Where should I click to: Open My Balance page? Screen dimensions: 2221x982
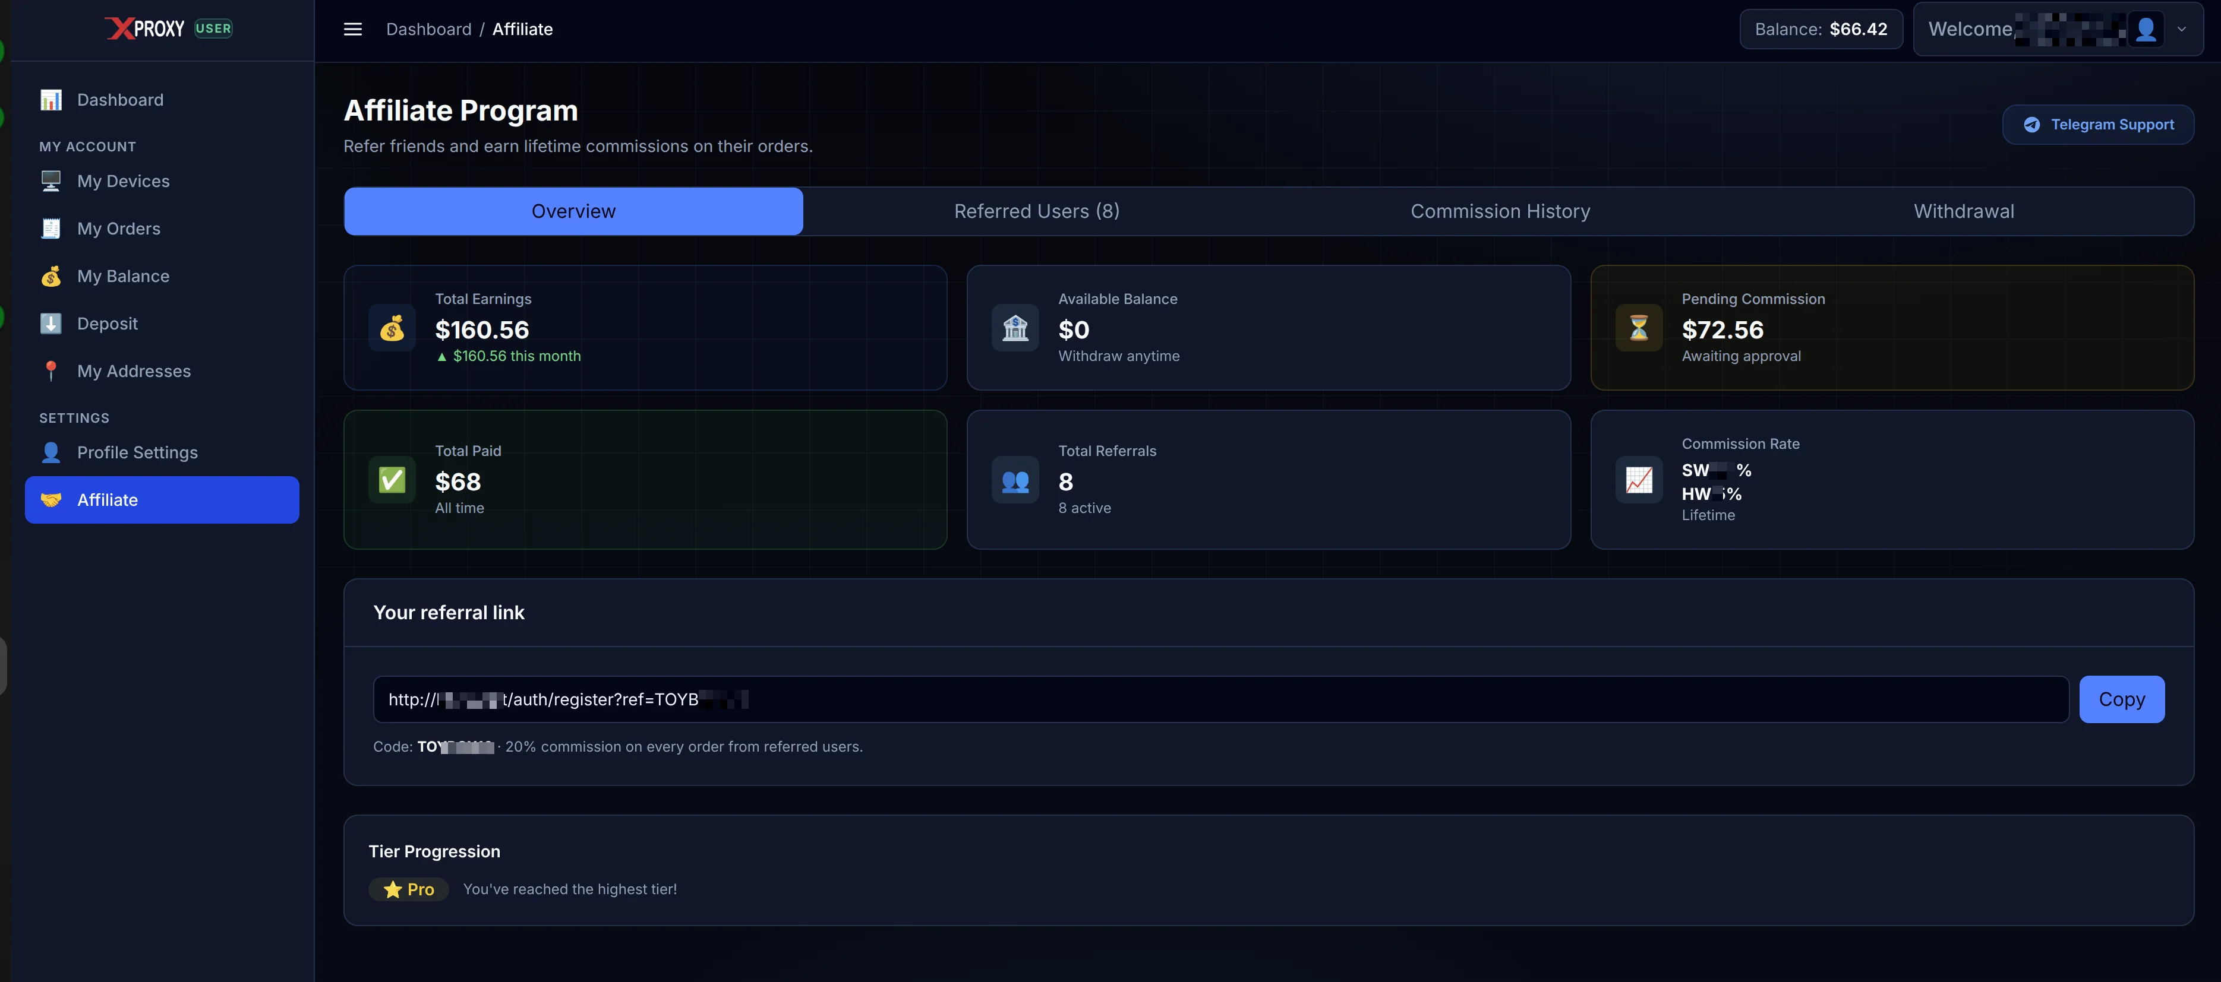coord(162,275)
